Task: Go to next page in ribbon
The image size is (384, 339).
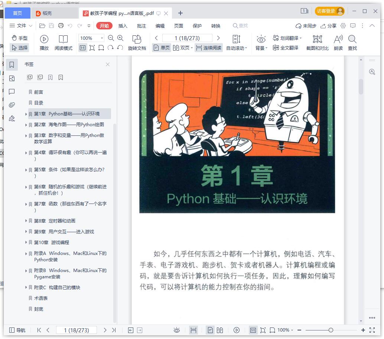Action: [x=218, y=38]
